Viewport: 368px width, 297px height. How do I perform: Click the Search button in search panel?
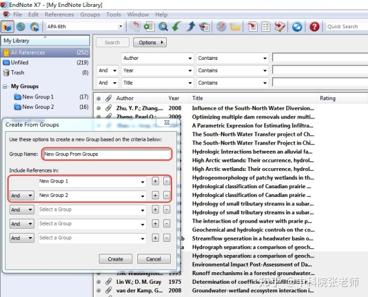pyautogui.click(x=112, y=43)
